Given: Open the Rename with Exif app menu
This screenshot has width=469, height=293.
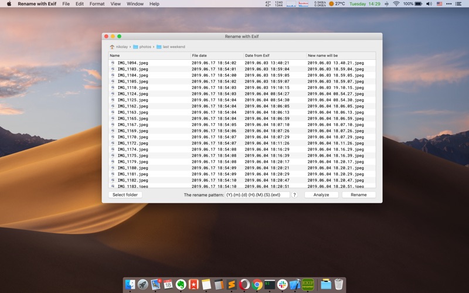Looking at the screenshot, I should coord(37,4).
